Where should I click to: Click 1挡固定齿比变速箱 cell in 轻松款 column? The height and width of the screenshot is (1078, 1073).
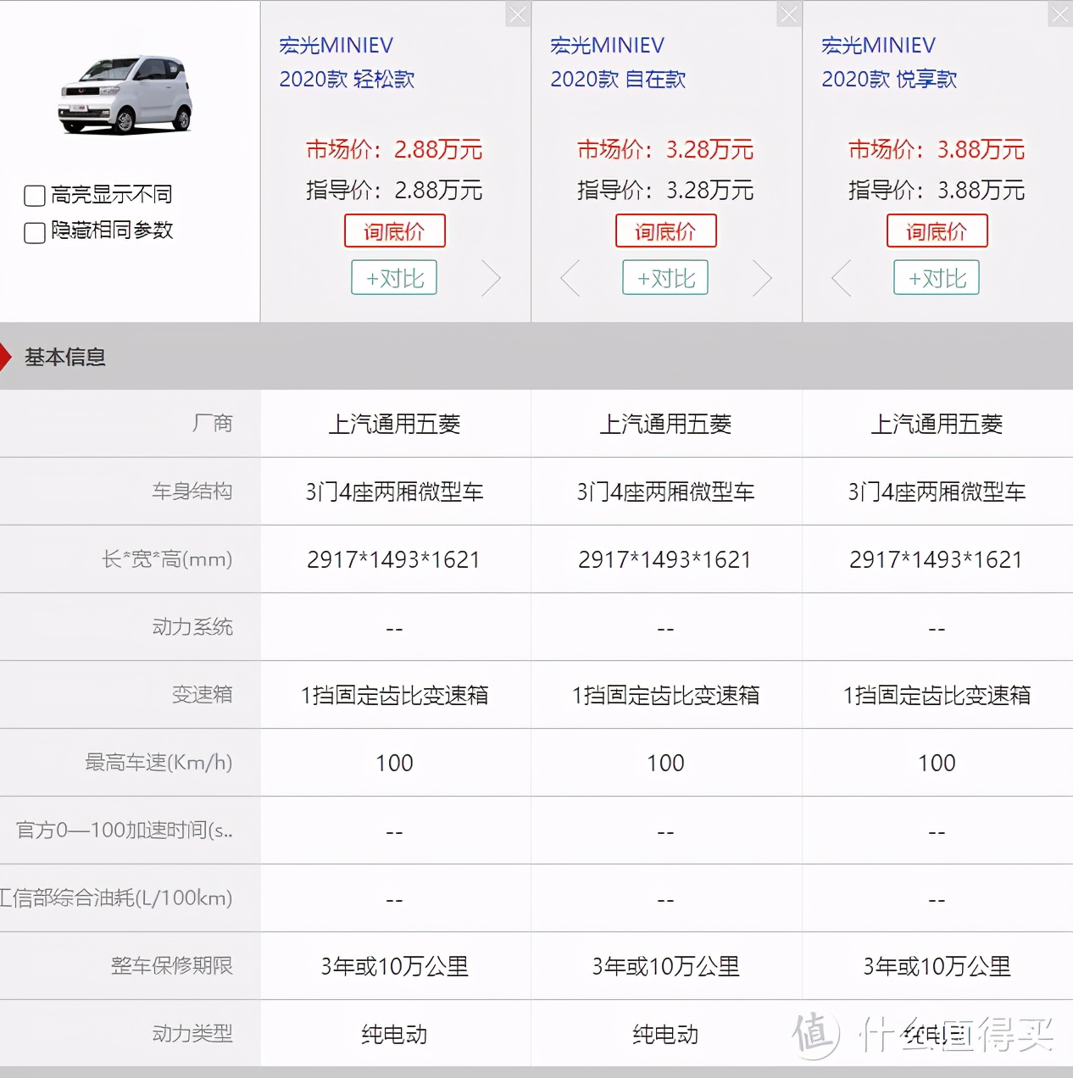coord(394,695)
